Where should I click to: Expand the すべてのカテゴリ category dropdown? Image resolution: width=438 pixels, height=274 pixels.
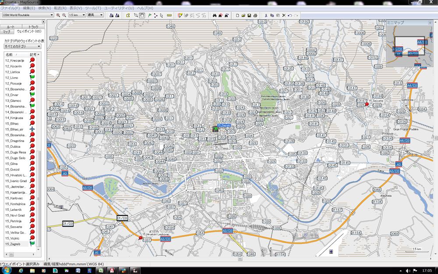(x=39, y=46)
